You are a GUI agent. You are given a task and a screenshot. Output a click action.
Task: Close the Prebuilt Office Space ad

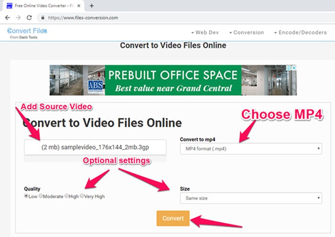pyautogui.click(x=294, y=68)
